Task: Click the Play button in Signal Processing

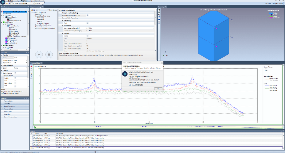Action: (39, 54)
